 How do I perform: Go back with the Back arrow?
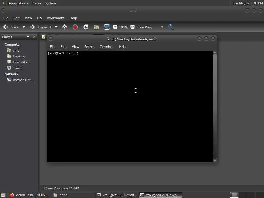[11, 27]
